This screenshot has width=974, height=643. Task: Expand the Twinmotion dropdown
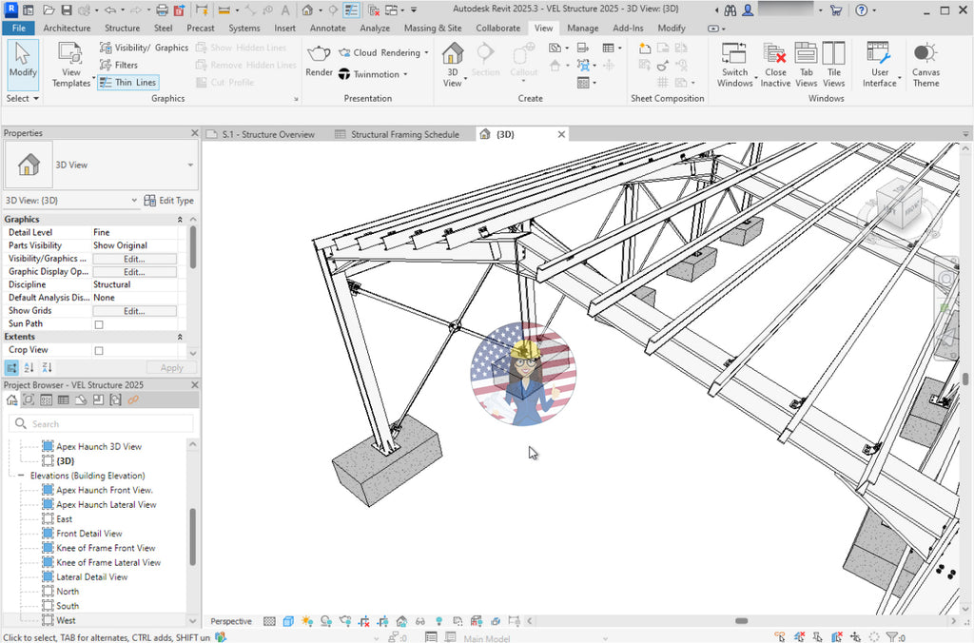pyautogui.click(x=403, y=74)
